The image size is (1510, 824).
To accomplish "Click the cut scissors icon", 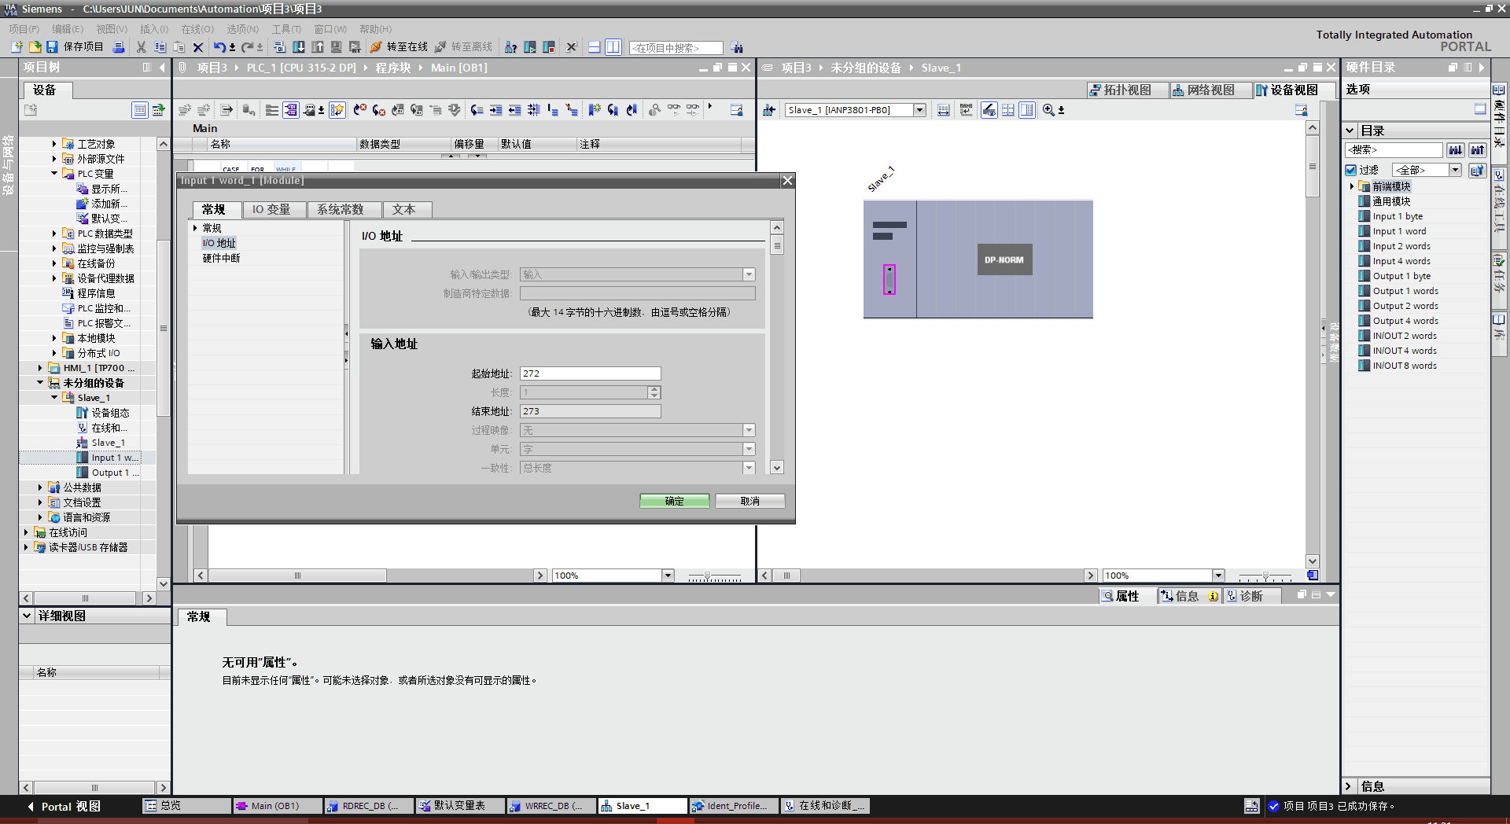I will (141, 47).
